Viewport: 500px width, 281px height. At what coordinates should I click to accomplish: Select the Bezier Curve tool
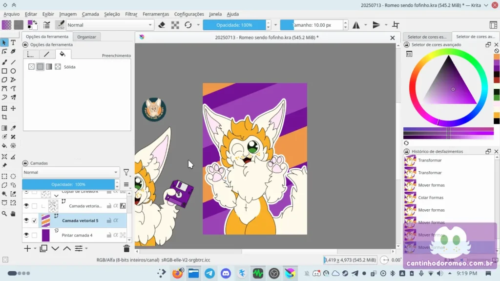coord(4,89)
